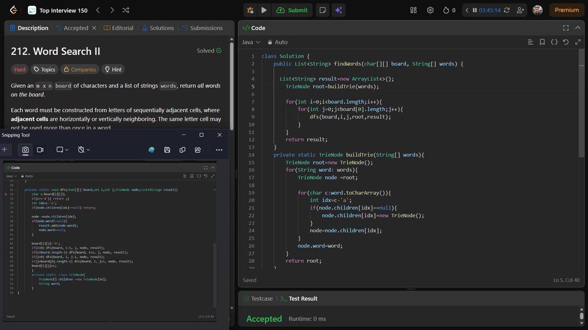This screenshot has width=588, height=330.
Task: Check the streak flame counter
Action: 449,10
